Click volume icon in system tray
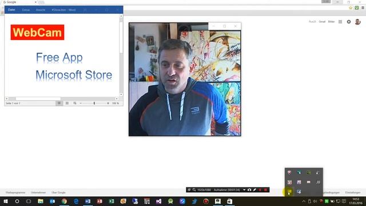 pyautogui.click(x=315, y=201)
